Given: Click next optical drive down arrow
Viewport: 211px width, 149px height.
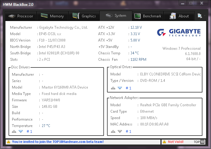Looking at the screenshot, I should [x=120, y=88].
